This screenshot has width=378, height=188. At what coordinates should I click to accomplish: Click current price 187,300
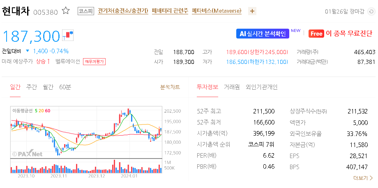31,36
